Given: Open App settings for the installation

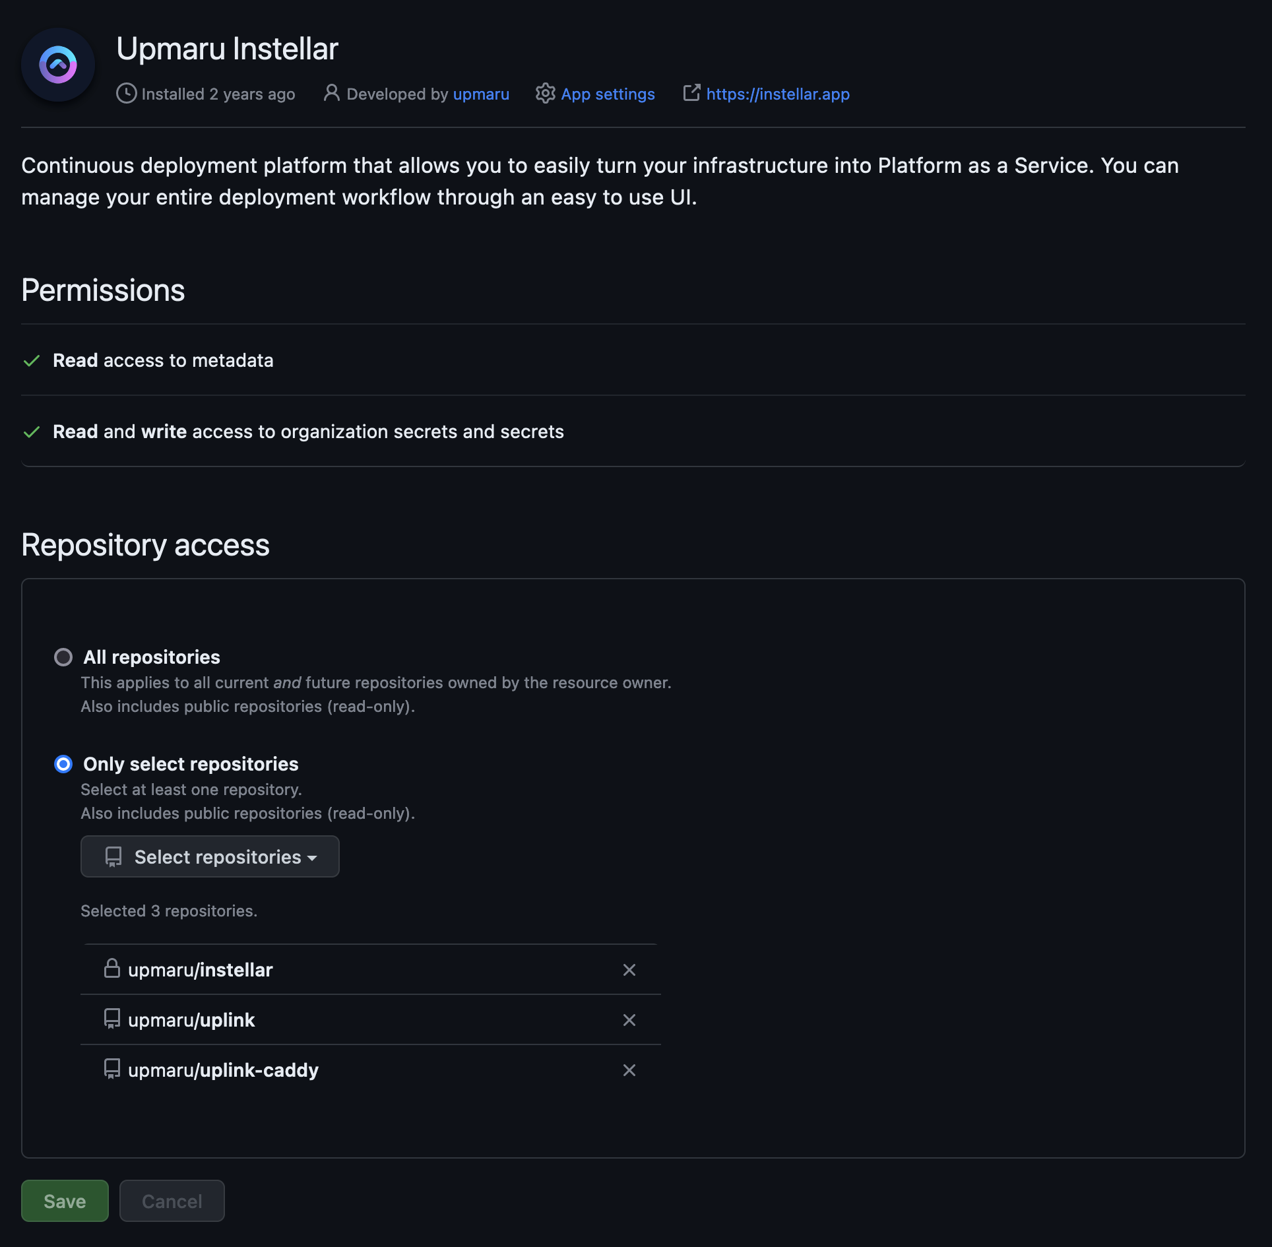Looking at the screenshot, I should tap(608, 94).
